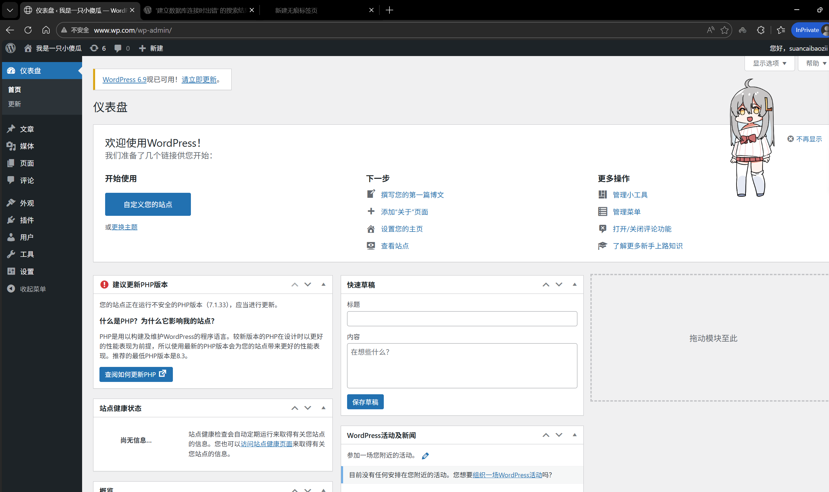The height and width of the screenshot is (492, 829).
Task: Click the browser home button
Action: 46,30
